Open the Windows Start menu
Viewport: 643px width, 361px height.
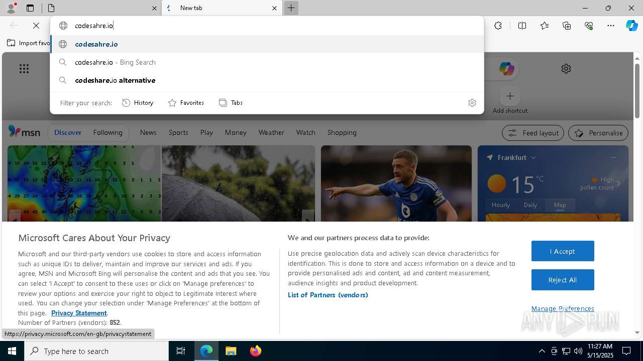click(12, 351)
